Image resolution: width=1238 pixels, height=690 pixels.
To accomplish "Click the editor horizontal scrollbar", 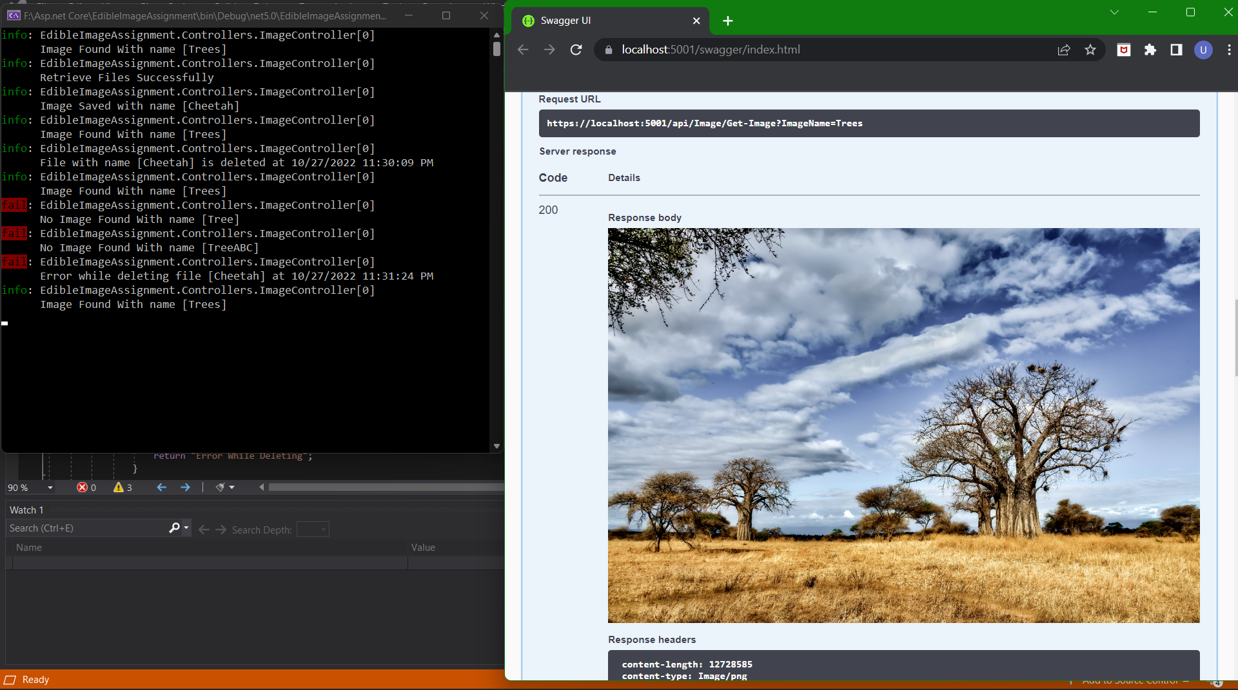I will 386,487.
